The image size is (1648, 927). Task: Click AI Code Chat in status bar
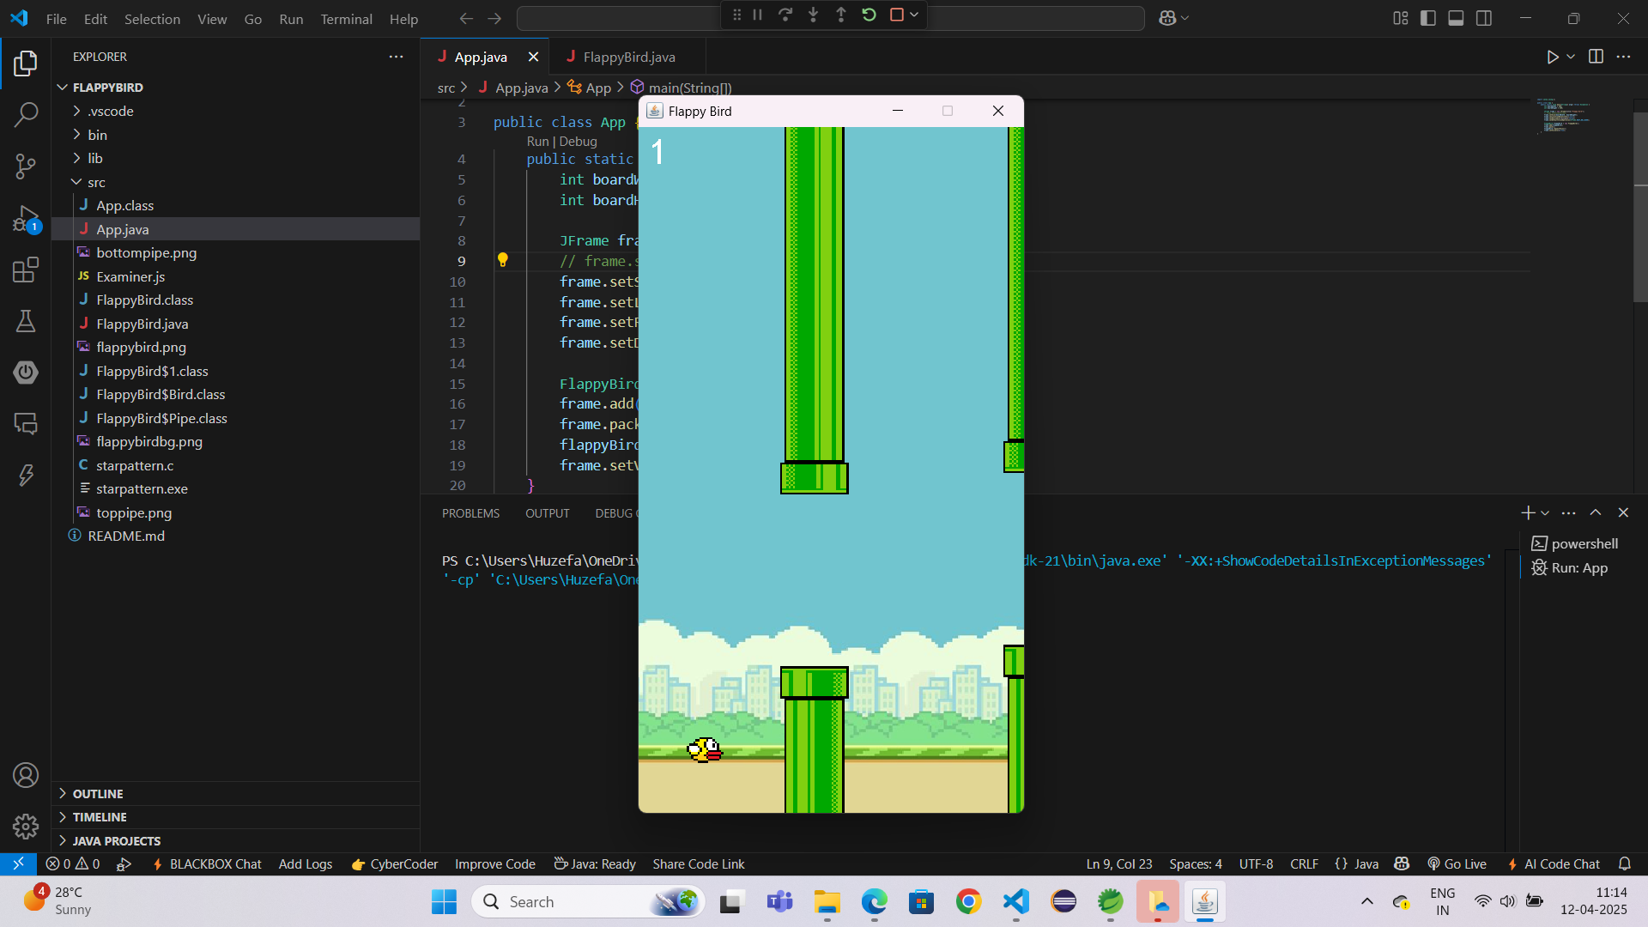[1554, 864]
